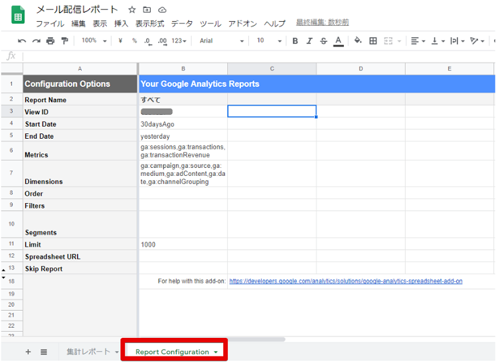Decrease decimal places

[x=148, y=41]
